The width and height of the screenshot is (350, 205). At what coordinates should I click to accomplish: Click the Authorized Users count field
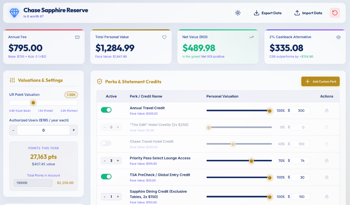(43, 130)
